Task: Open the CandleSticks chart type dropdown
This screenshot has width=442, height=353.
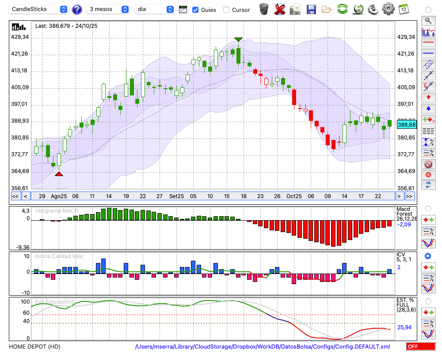Action: [x=39, y=9]
